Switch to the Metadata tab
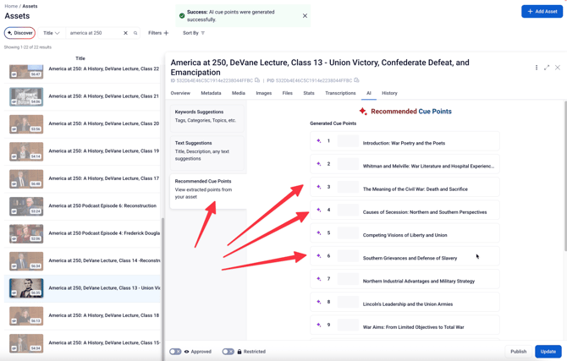 point(211,93)
